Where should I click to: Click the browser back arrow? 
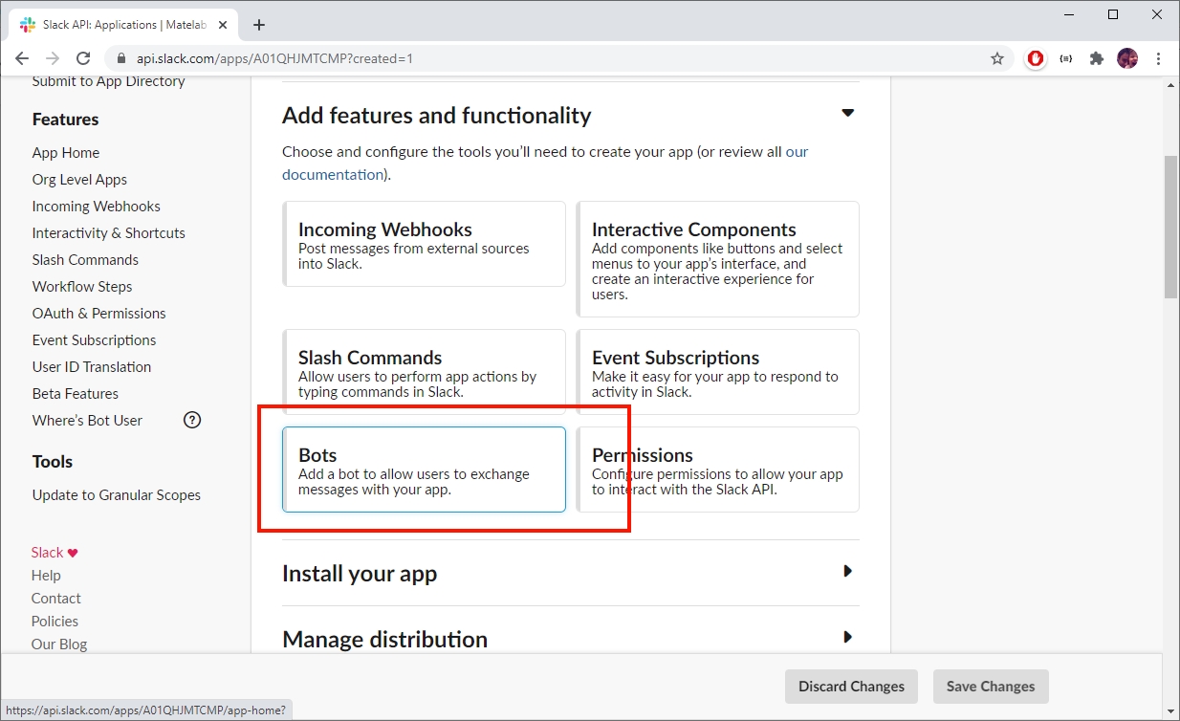(x=22, y=58)
